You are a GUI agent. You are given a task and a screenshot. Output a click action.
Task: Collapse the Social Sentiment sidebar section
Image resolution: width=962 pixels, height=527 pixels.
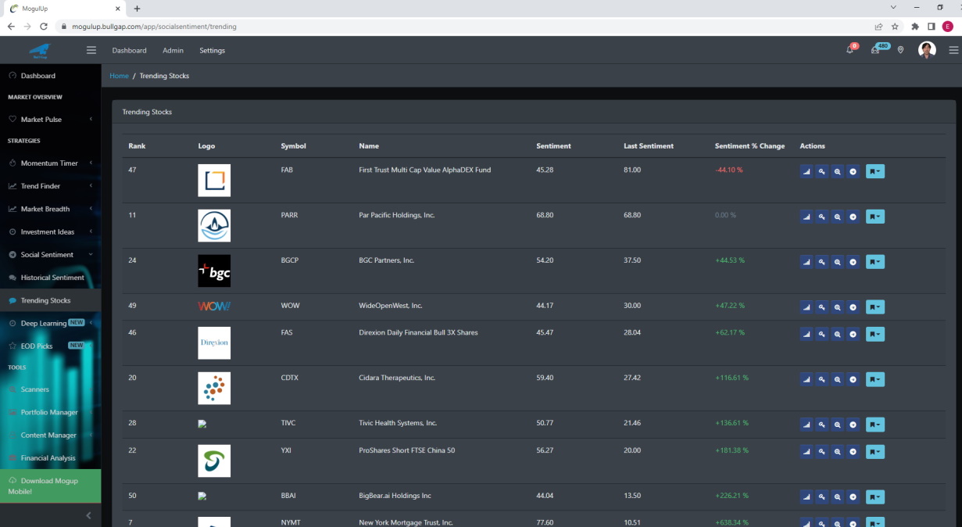coord(50,255)
